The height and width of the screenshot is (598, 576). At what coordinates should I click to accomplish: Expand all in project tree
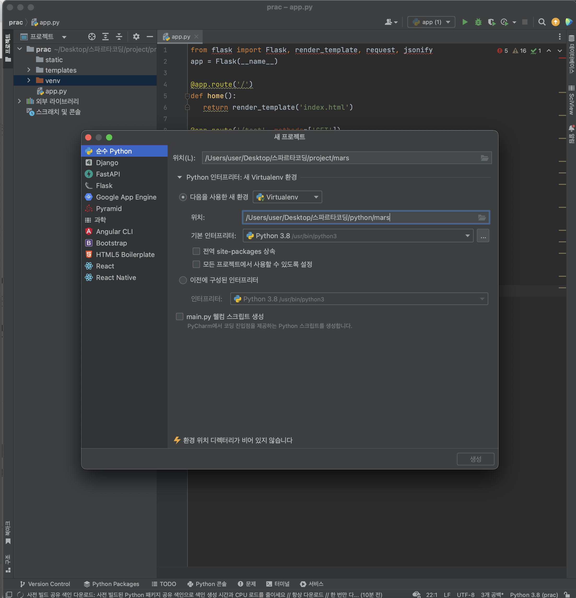tap(105, 37)
